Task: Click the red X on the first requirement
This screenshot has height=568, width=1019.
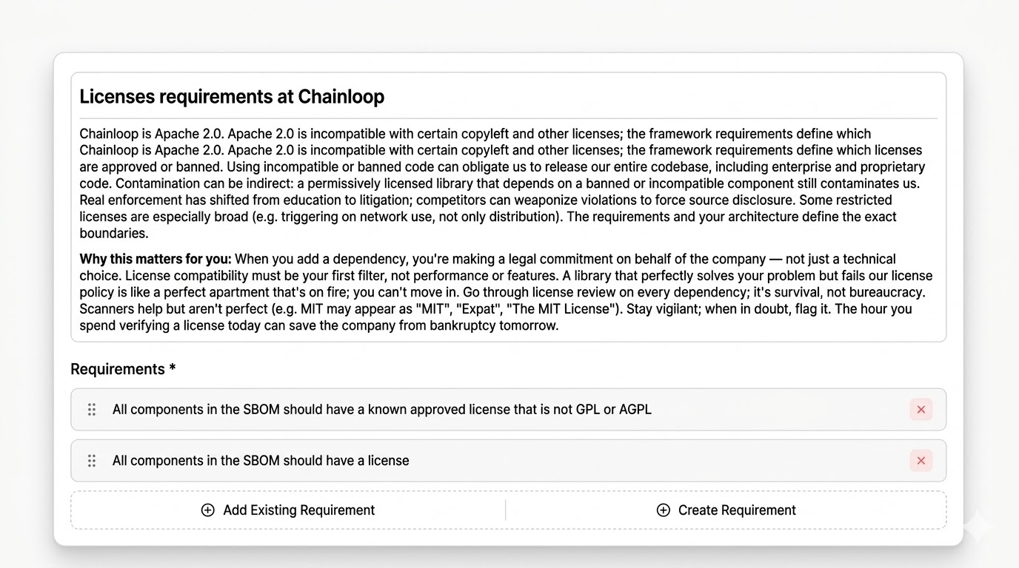Action: point(921,409)
